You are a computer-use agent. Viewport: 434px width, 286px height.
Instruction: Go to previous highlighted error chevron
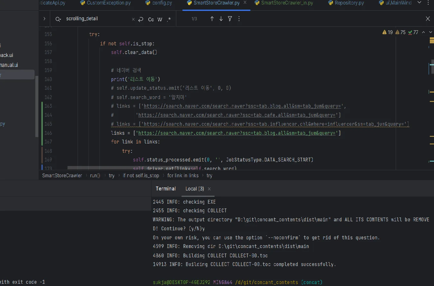[x=423, y=32]
